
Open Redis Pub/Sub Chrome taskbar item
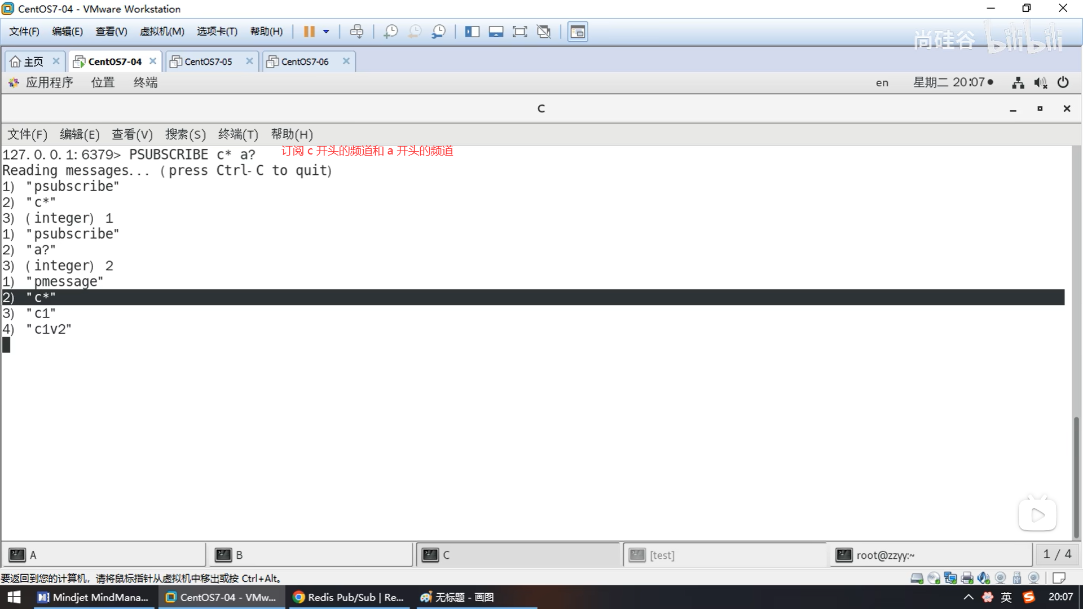coord(349,597)
